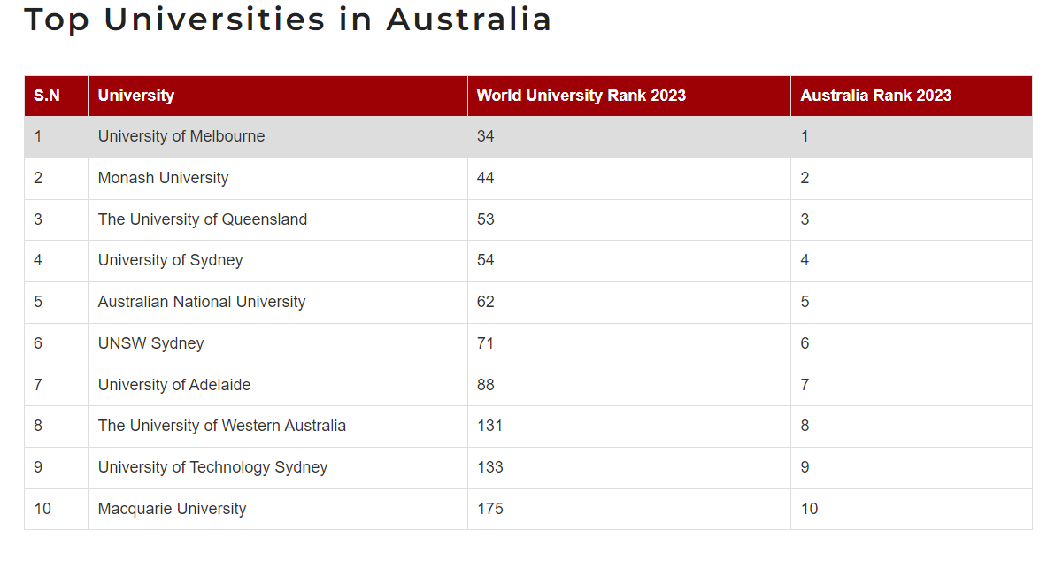The image size is (1055, 561).
Task: Click Australia rank '6' in UNSW Sydney row
Action: (805, 343)
